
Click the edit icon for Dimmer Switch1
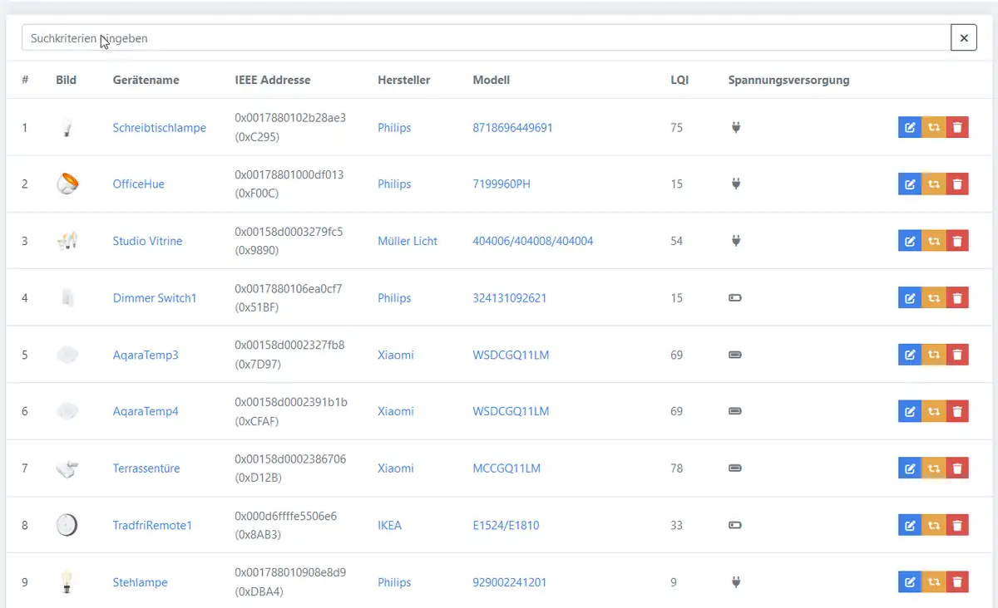point(910,297)
